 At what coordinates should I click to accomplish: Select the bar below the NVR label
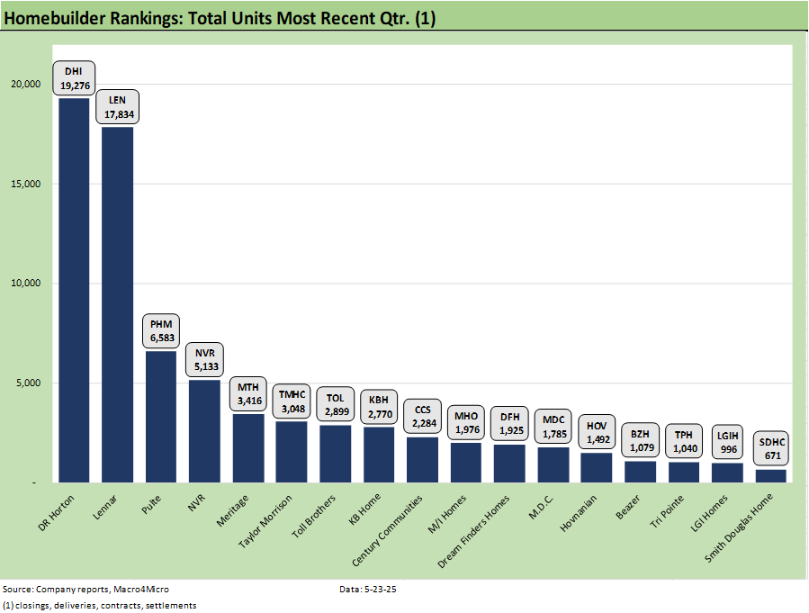point(205,431)
